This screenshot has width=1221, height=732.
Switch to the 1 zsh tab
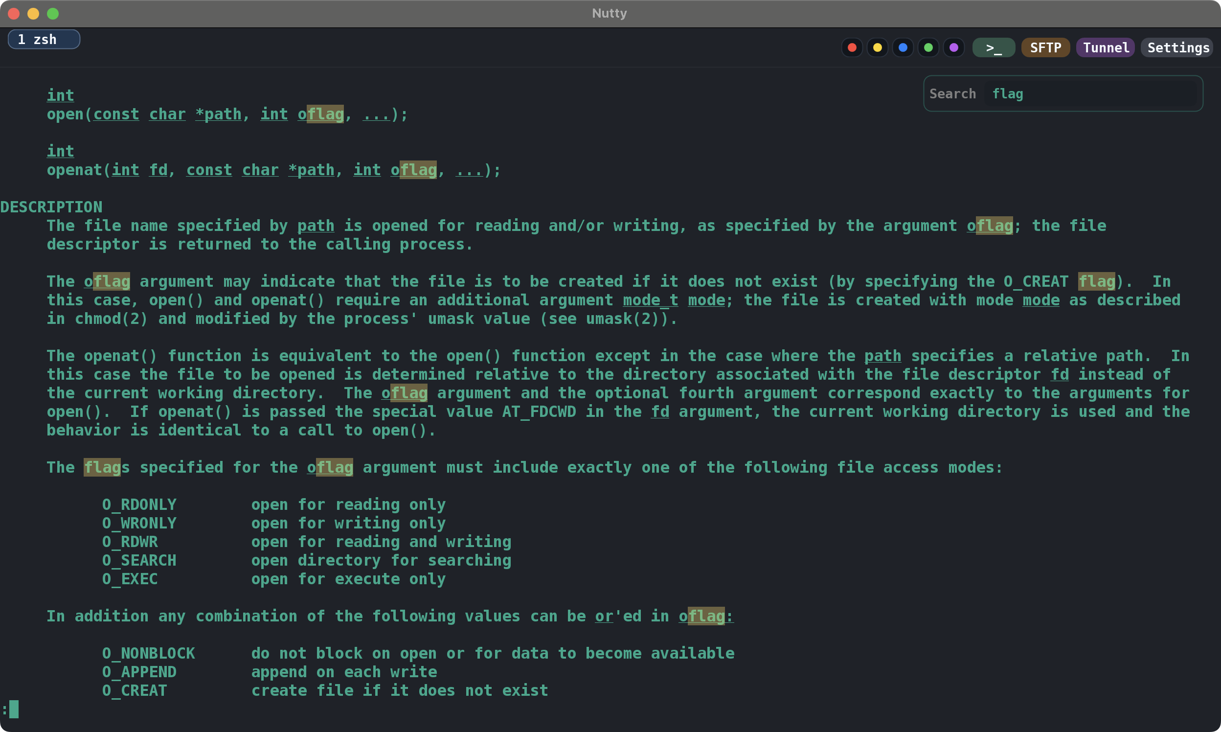44,40
